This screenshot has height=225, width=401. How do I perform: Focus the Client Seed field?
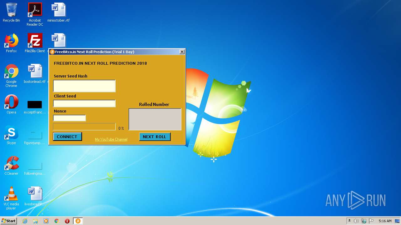point(84,103)
